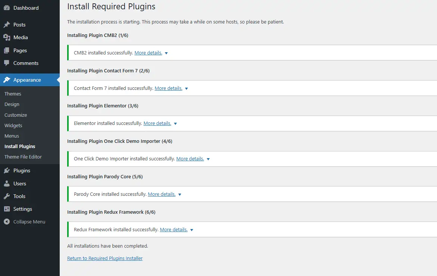Expand Contact Form 7 details arrow
Image resolution: width=437 pixels, height=276 pixels.
(x=187, y=88)
